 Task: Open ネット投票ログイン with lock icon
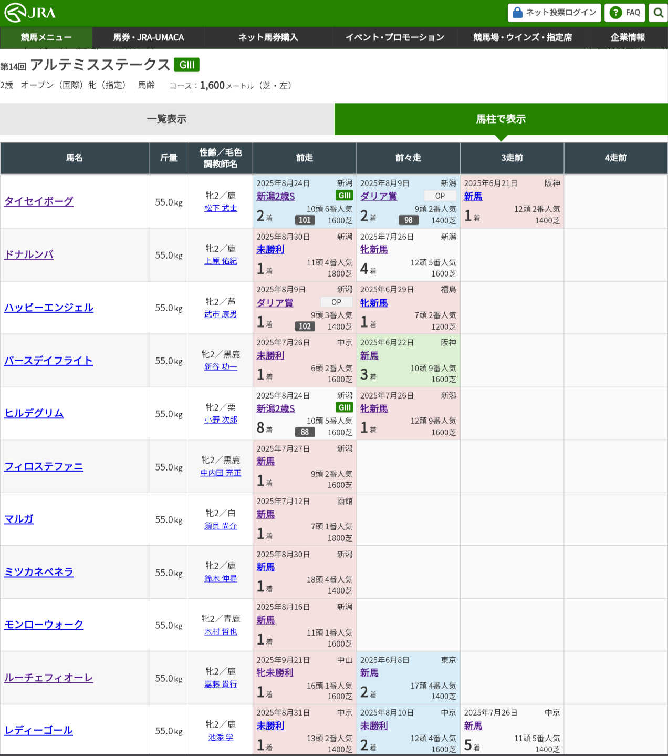(x=554, y=13)
